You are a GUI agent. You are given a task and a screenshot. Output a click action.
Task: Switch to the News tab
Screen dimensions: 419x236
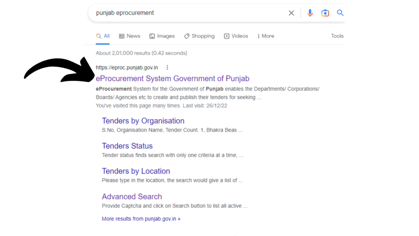coord(129,36)
